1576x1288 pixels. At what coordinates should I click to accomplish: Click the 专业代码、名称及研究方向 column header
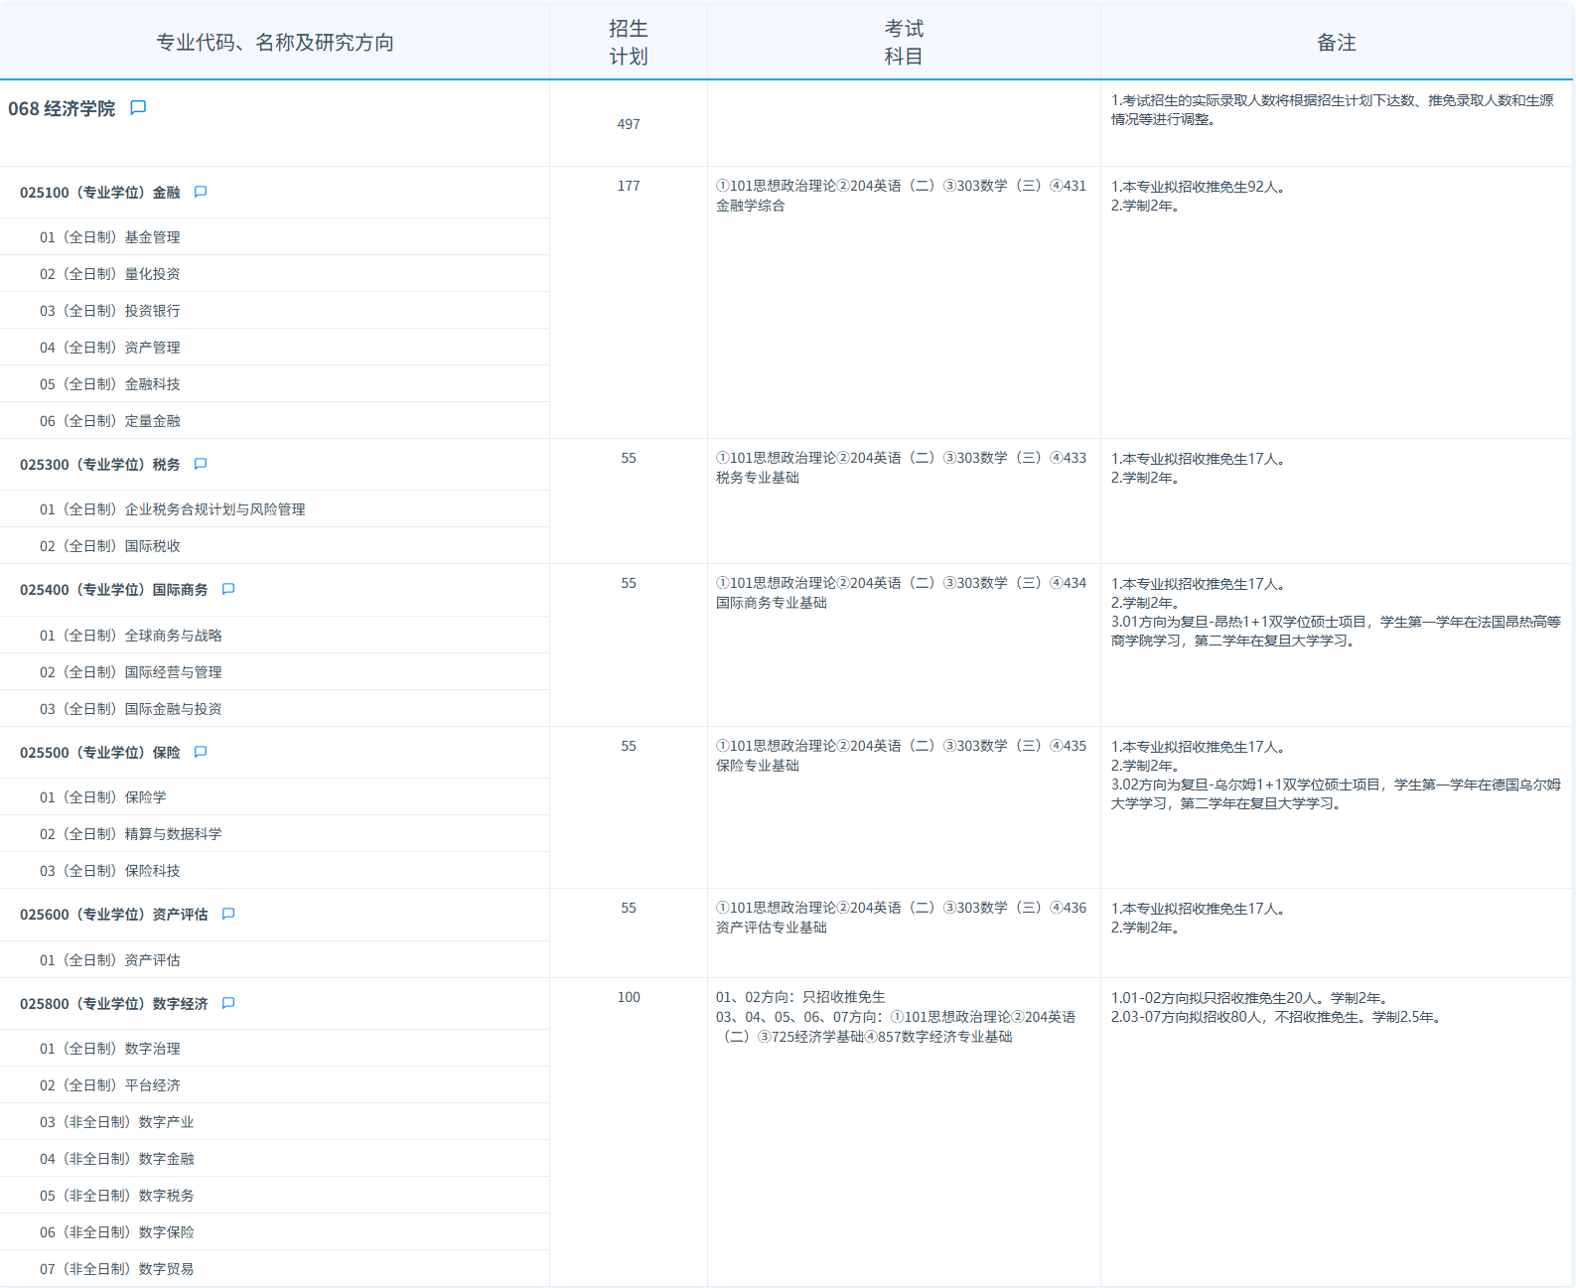point(275,43)
